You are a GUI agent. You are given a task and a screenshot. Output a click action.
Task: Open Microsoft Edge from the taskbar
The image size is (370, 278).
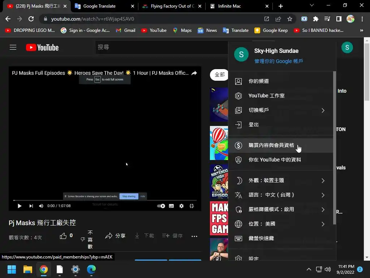point(91,269)
